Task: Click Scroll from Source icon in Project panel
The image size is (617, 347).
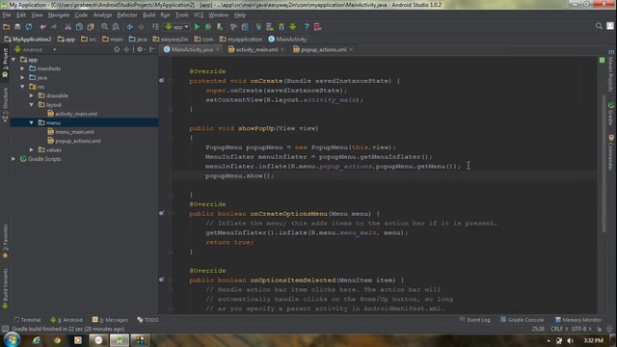Action: pos(117,49)
